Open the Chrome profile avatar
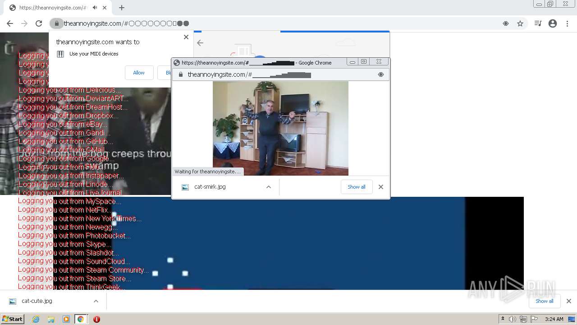The image size is (577, 325). click(x=553, y=23)
